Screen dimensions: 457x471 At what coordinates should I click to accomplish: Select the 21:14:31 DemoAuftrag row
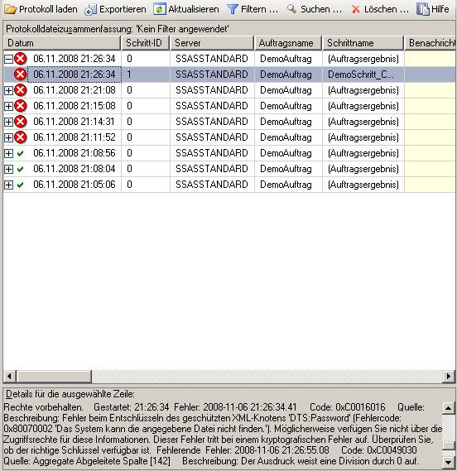[229, 122]
